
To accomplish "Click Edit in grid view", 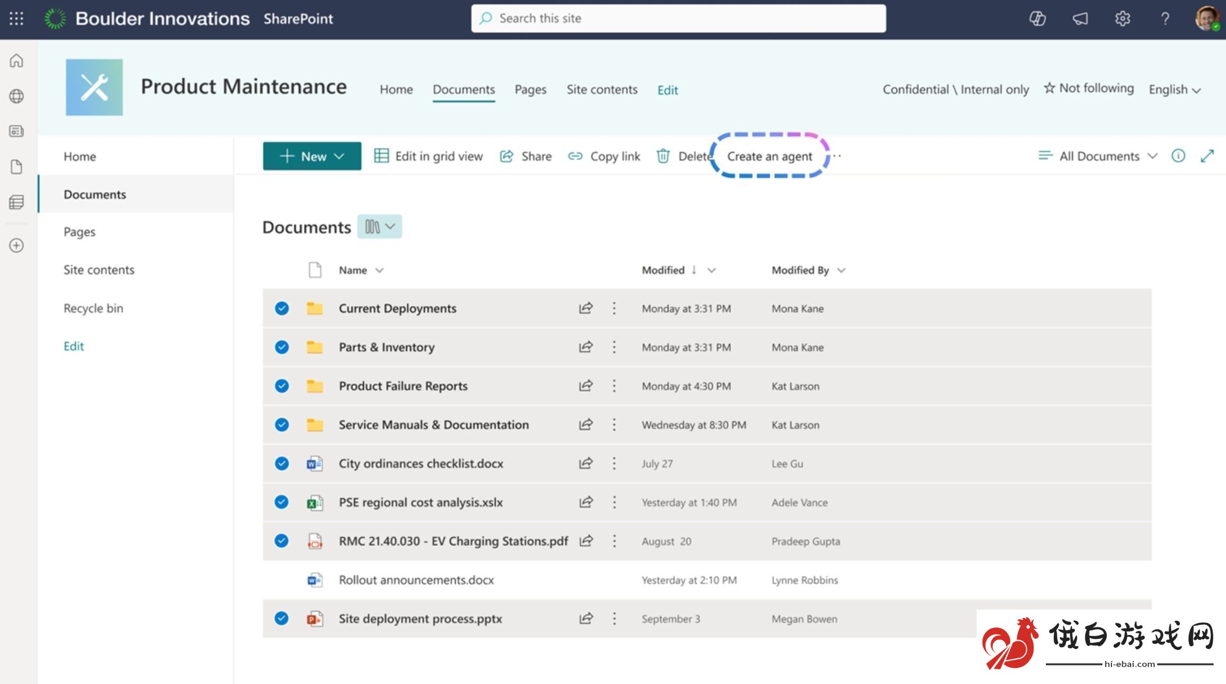I will coord(428,156).
